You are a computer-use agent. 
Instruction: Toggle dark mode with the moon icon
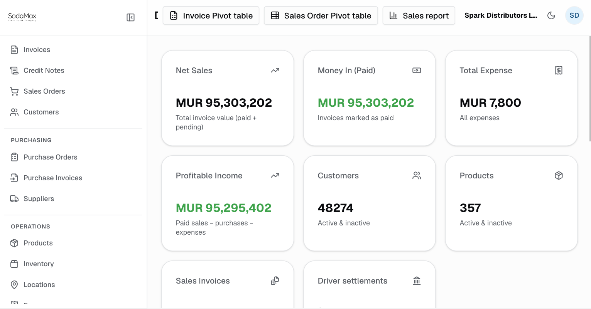click(x=551, y=15)
